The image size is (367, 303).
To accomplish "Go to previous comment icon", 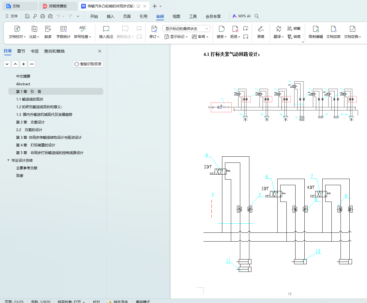I will [139, 29].
